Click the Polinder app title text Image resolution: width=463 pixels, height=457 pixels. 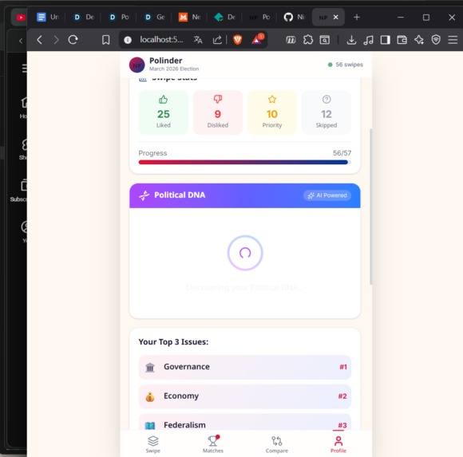pos(166,61)
